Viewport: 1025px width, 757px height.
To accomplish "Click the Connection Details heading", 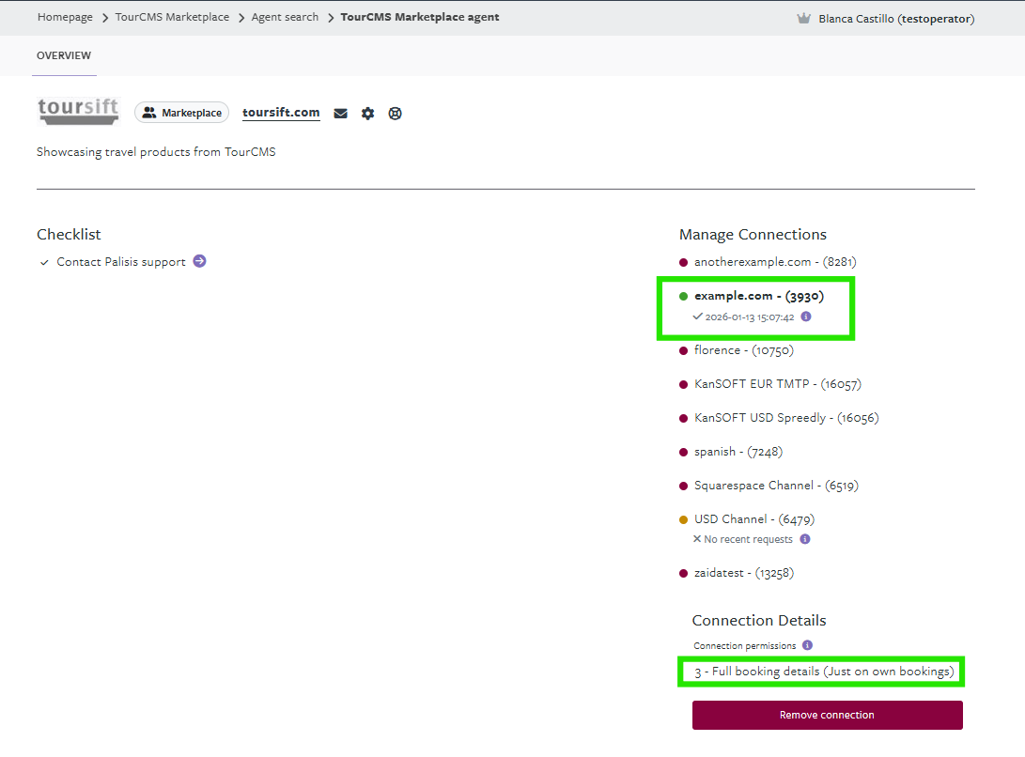I will [759, 620].
